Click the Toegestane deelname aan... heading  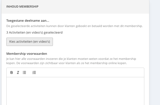(28, 20)
